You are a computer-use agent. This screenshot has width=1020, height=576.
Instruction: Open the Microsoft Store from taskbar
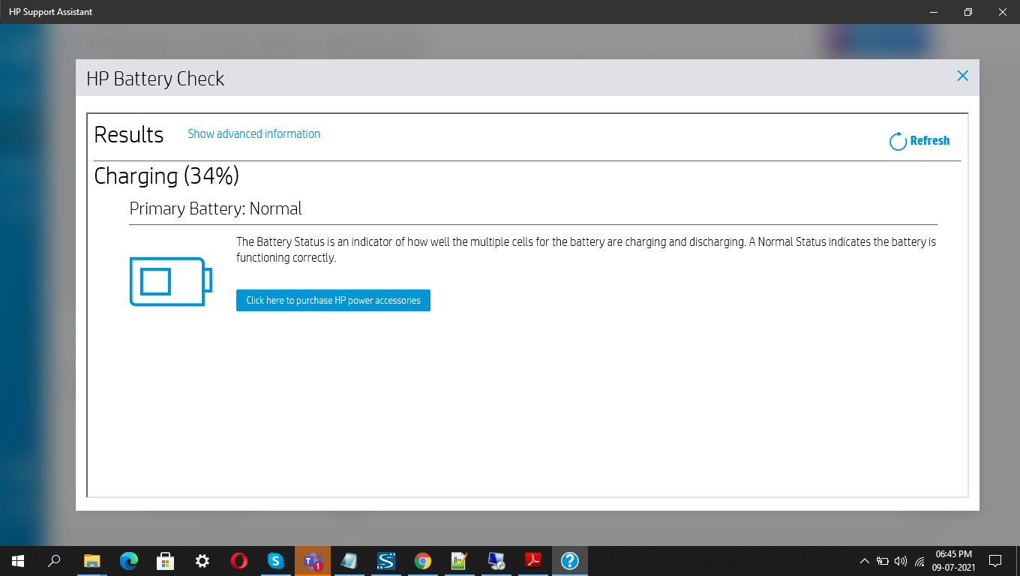point(166,561)
